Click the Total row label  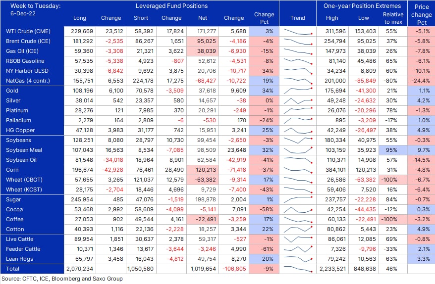[12, 269]
